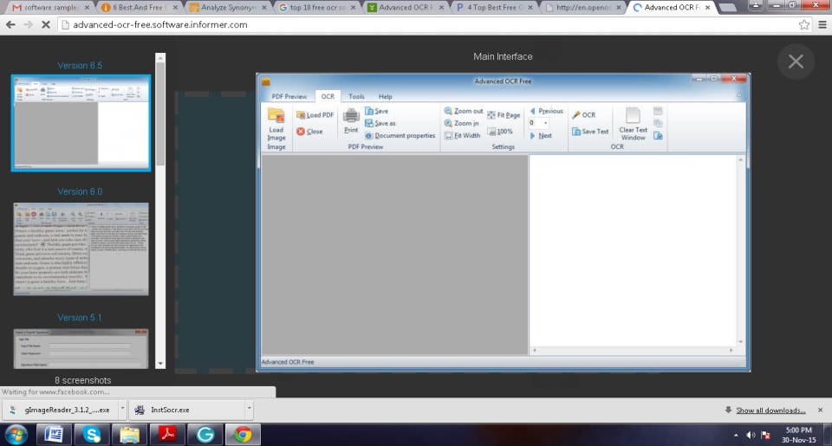
Task: Click thumbnail list scrollbar up arrow
Action: (160, 57)
